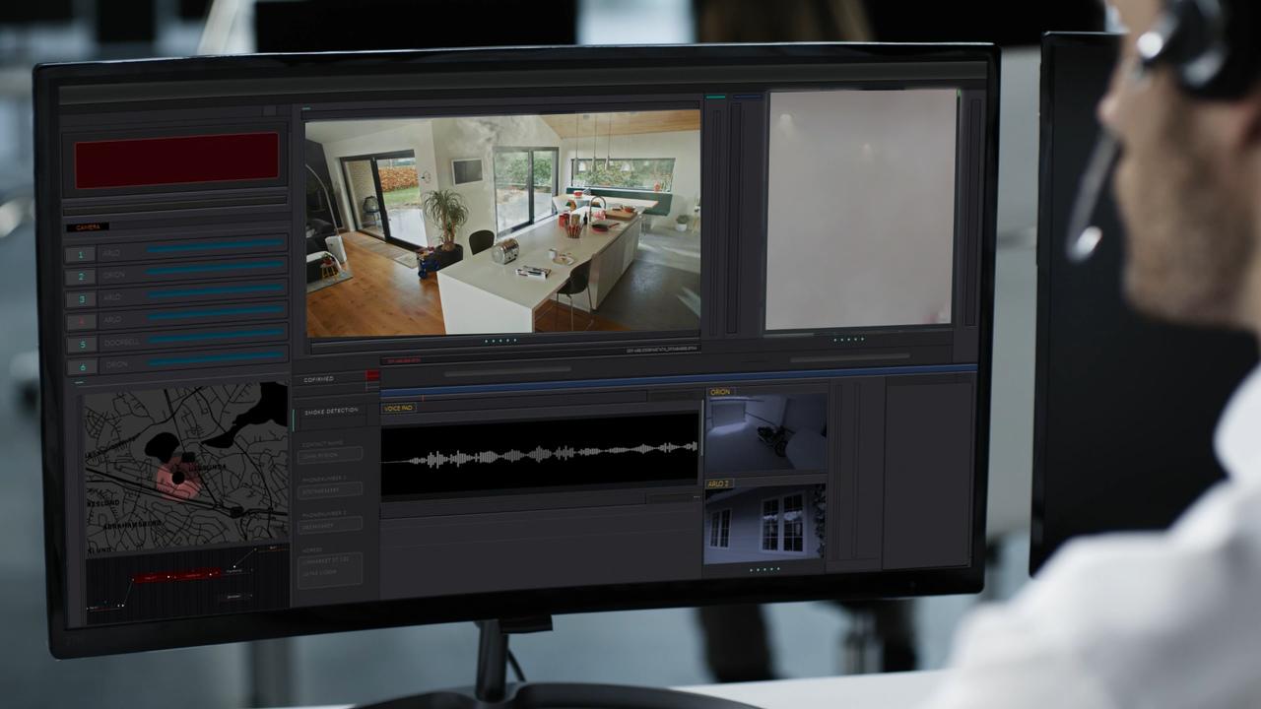Select camera 1 number button
The image size is (1261, 709).
click(x=81, y=254)
